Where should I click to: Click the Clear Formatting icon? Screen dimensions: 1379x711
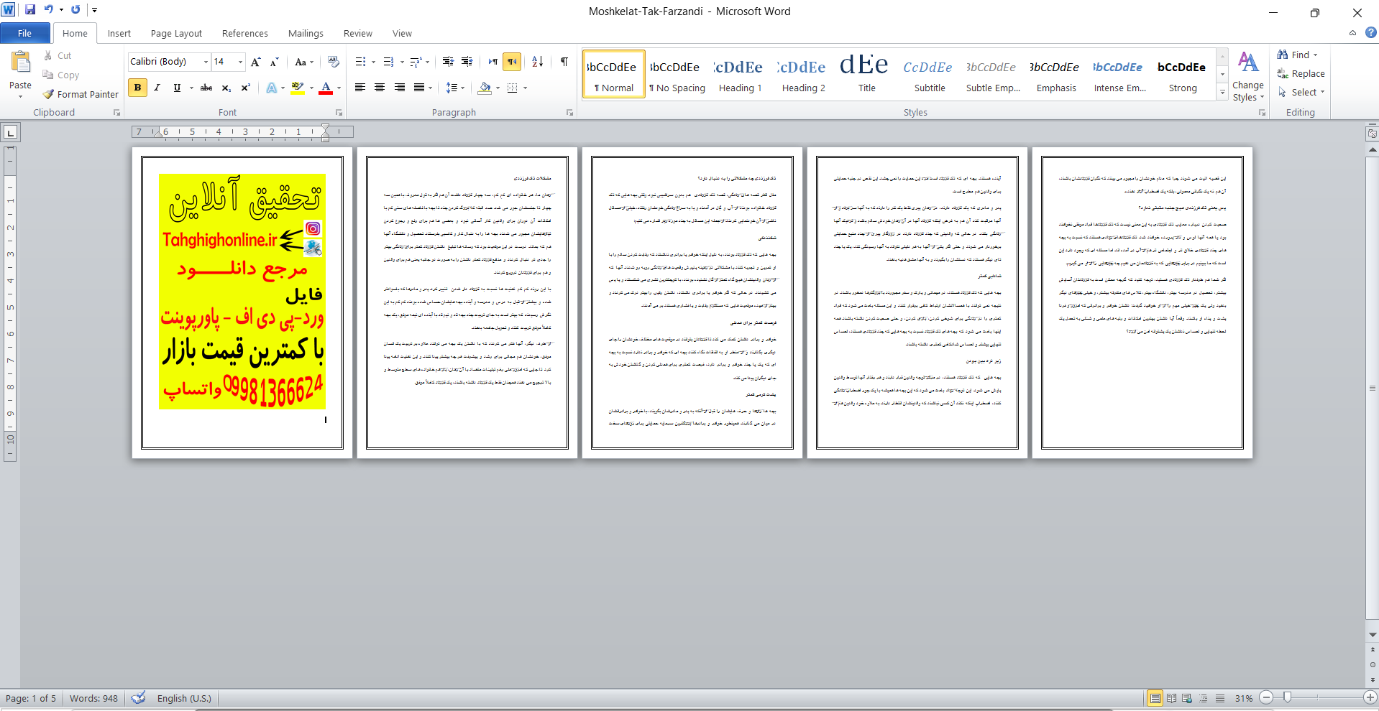click(333, 62)
